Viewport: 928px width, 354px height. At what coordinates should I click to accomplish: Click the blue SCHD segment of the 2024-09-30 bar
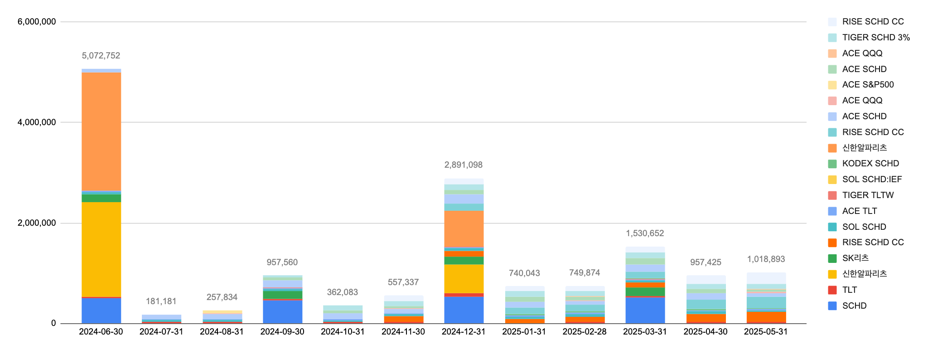pos(282,312)
